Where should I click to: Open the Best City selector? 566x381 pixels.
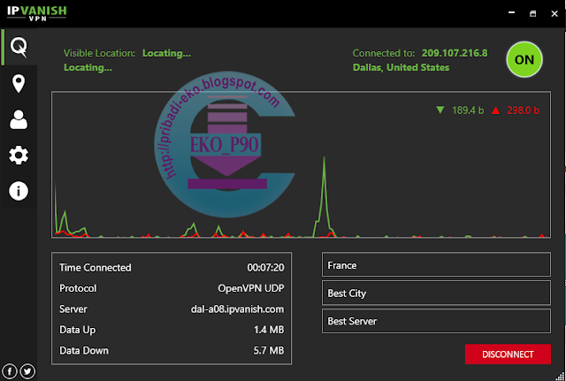[436, 293]
